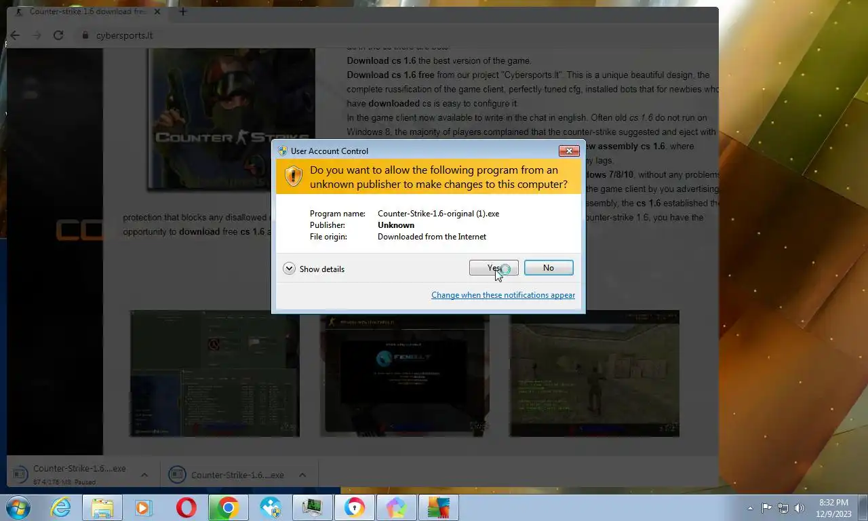Screen dimensions: 868x521
Task: Switch to Google Chrome in taskbar
Action: 228,507
